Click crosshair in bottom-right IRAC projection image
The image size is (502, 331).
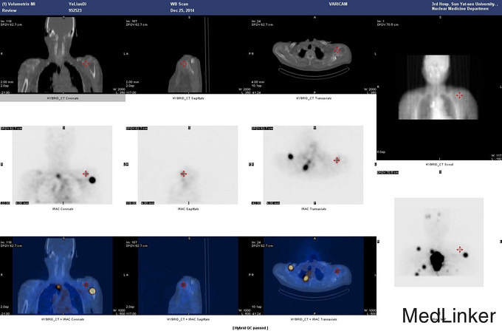point(459,250)
